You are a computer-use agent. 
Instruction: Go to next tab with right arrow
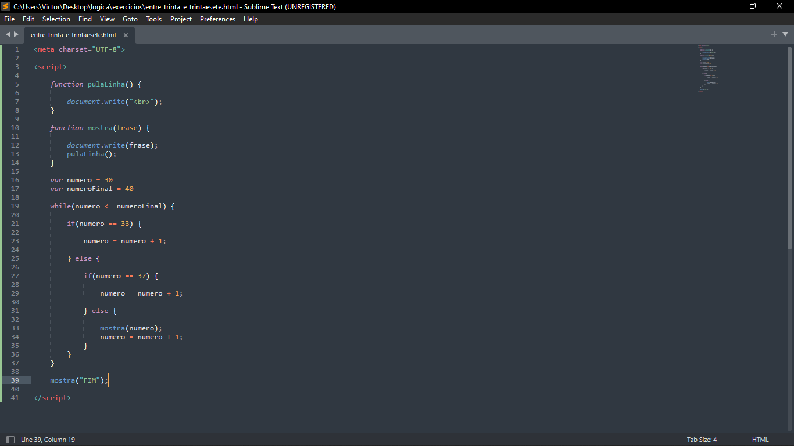[16, 34]
